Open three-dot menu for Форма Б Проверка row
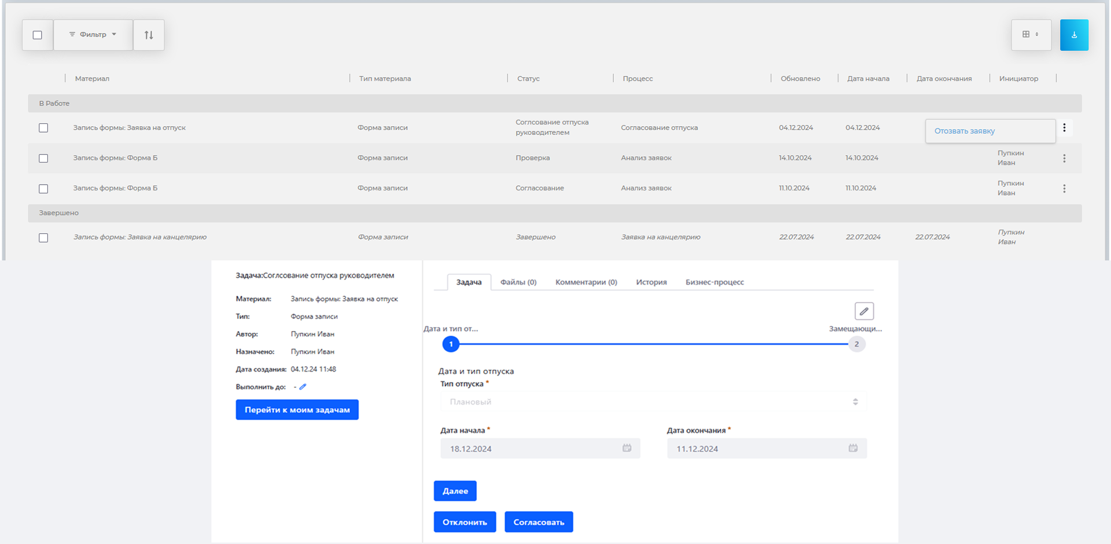This screenshot has width=1111, height=544. pos(1064,158)
